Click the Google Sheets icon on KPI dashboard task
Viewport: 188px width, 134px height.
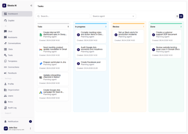click(x=41, y=34)
